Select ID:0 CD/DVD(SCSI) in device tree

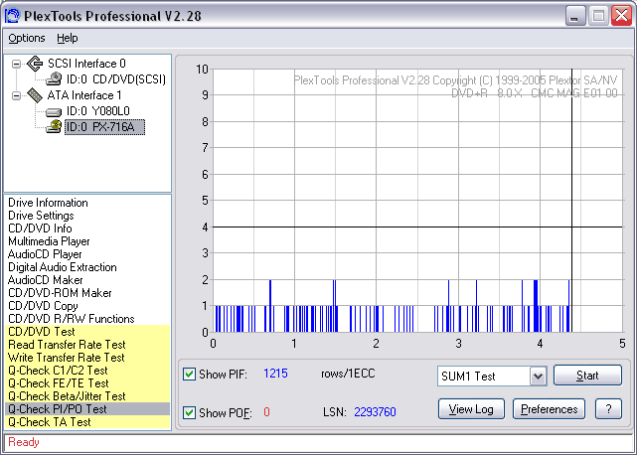(116, 79)
